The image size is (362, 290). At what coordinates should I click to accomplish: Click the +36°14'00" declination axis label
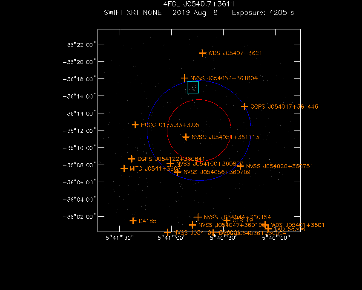pos(79,113)
